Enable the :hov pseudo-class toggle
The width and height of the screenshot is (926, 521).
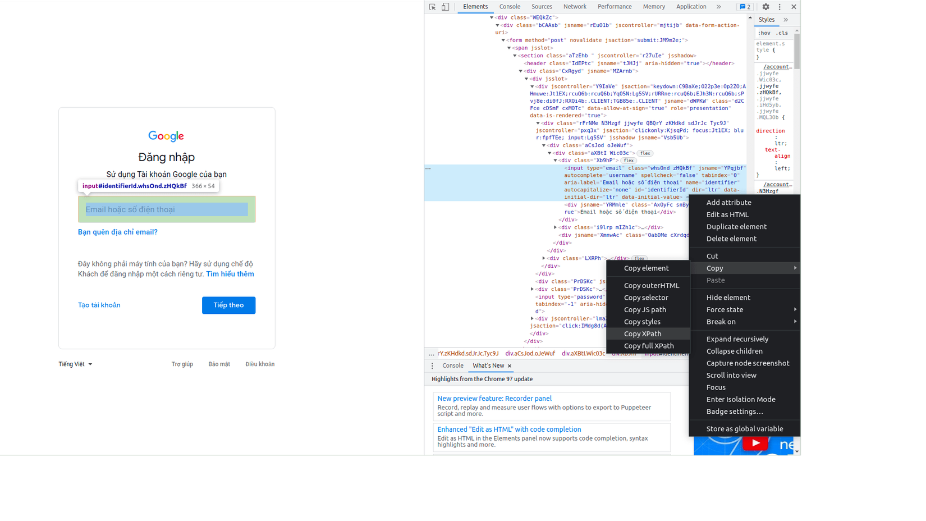tap(764, 33)
